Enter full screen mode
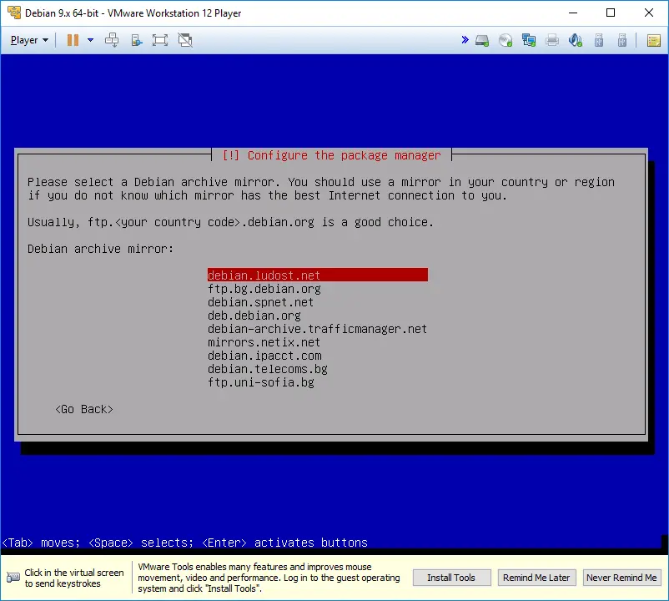Viewport: 669px width, 601px height. 160,40
